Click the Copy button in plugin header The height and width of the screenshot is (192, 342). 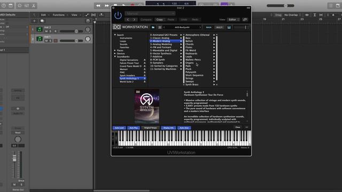(159, 20)
